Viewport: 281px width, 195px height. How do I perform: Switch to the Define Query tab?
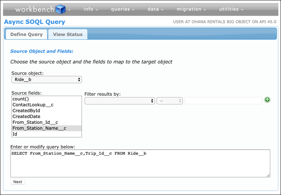pos(26,34)
